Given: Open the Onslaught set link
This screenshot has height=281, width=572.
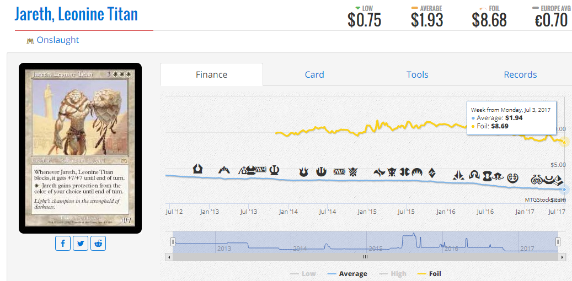Looking at the screenshot, I should [x=57, y=40].
